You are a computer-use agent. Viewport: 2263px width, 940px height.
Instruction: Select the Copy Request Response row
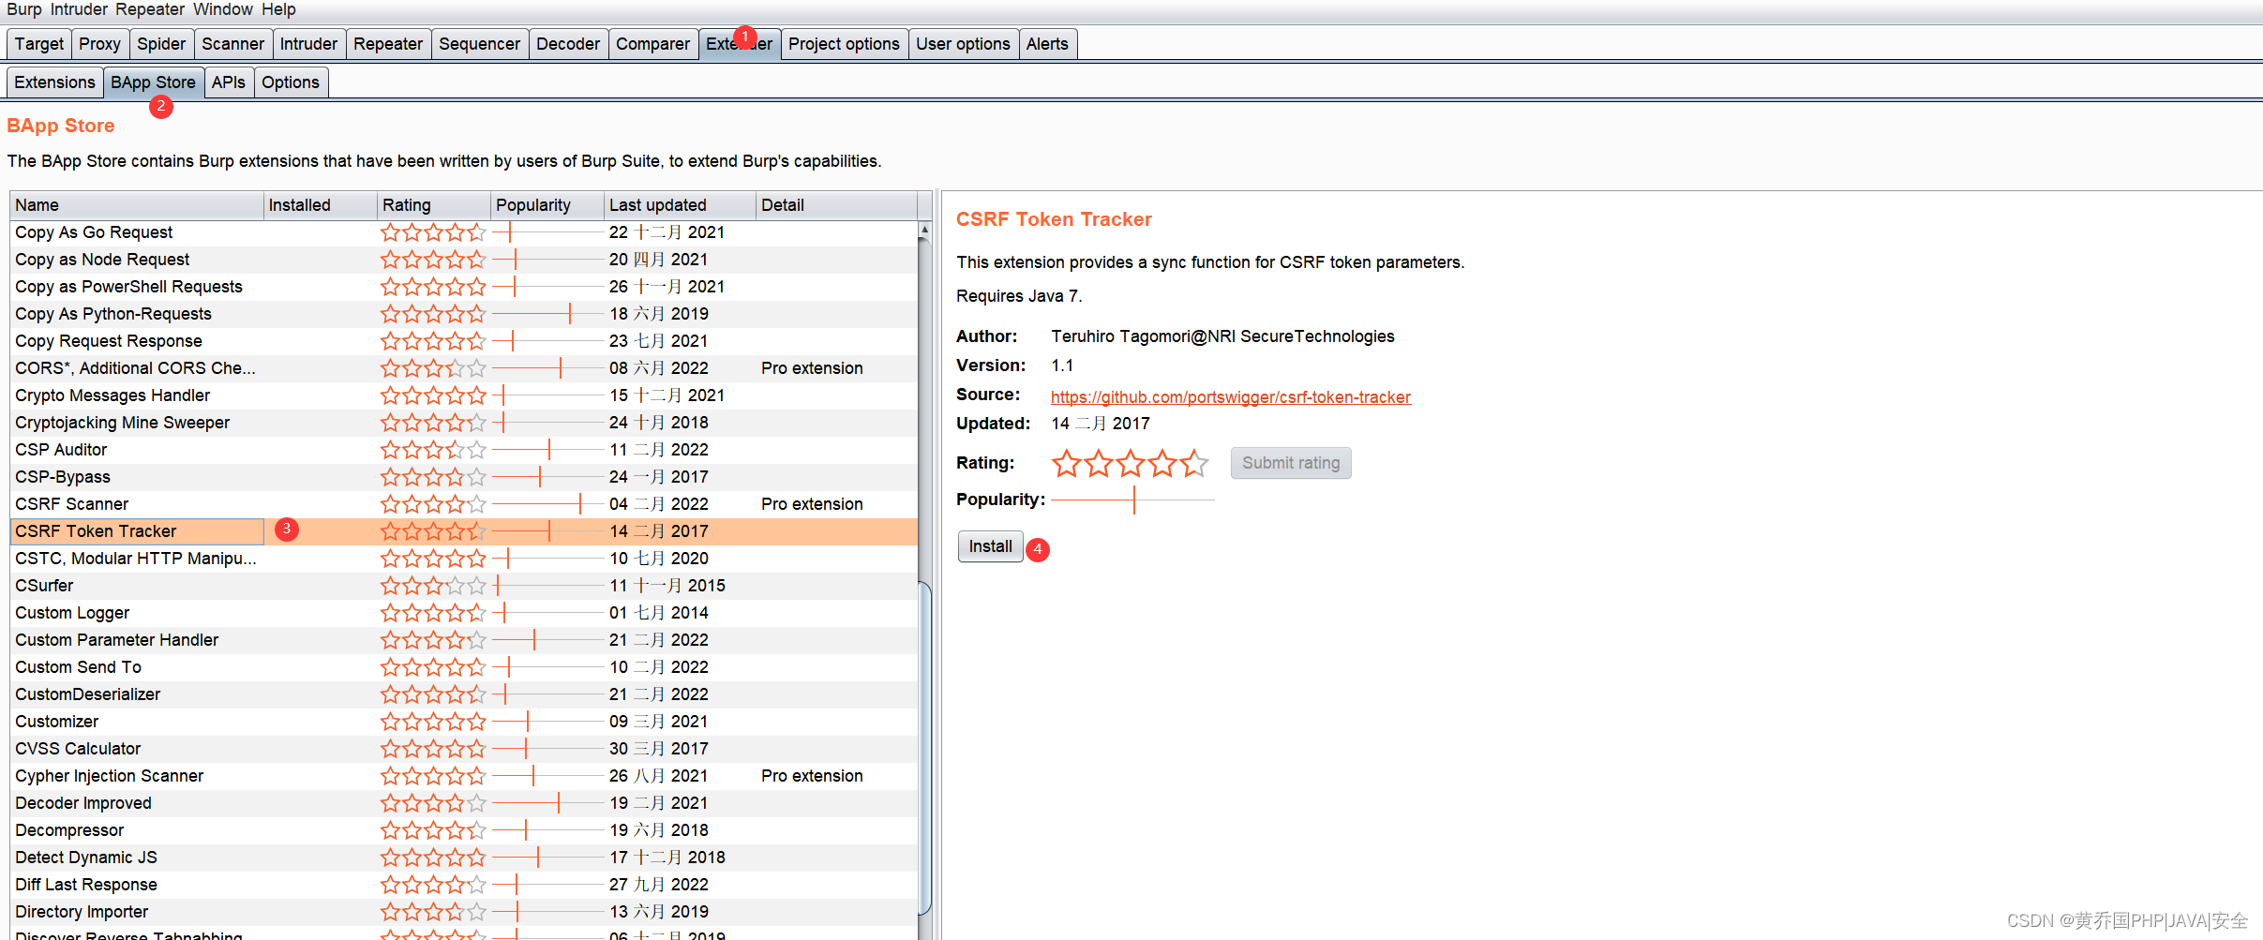464,341
